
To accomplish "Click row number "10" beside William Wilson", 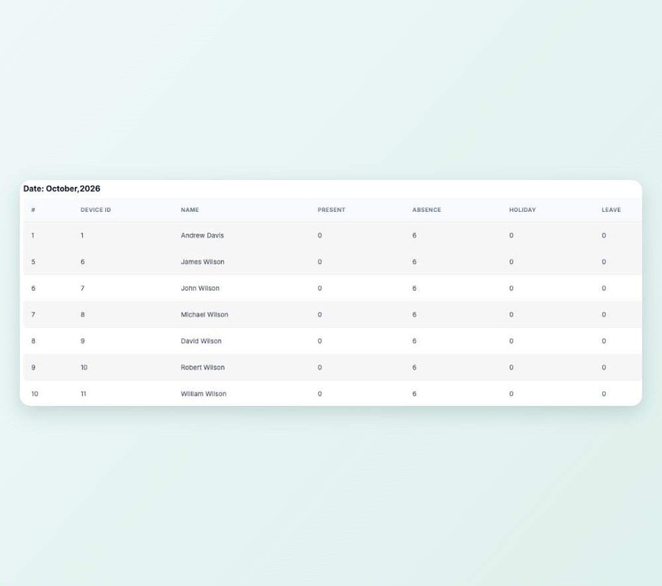I will coord(34,394).
